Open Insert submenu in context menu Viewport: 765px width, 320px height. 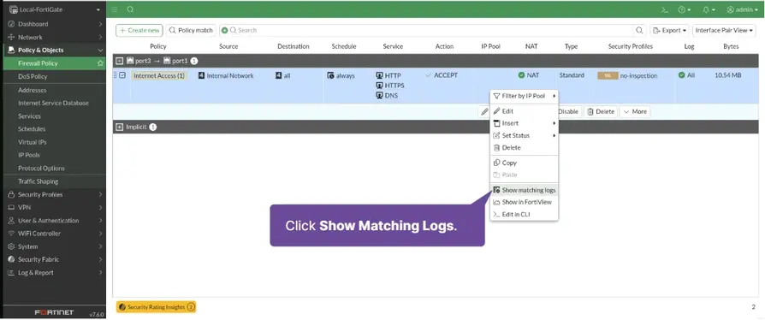[524, 123]
